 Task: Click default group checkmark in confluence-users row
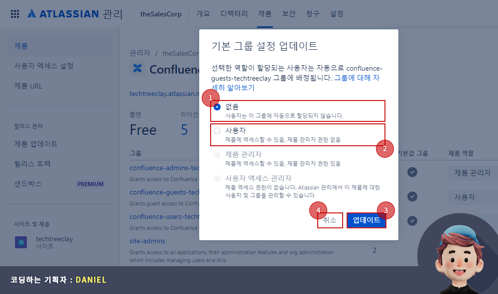pyautogui.click(x=412, y=221)
